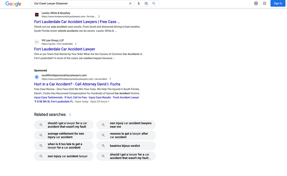The image size is (287, 176).
Task: Search 'average settlement for non injury car accident'
Action: click(64, 135)
